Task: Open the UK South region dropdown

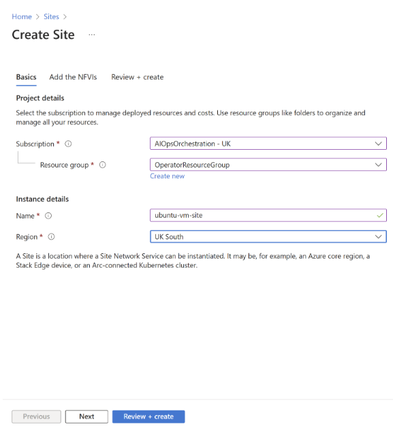Action: click(268, 237)
